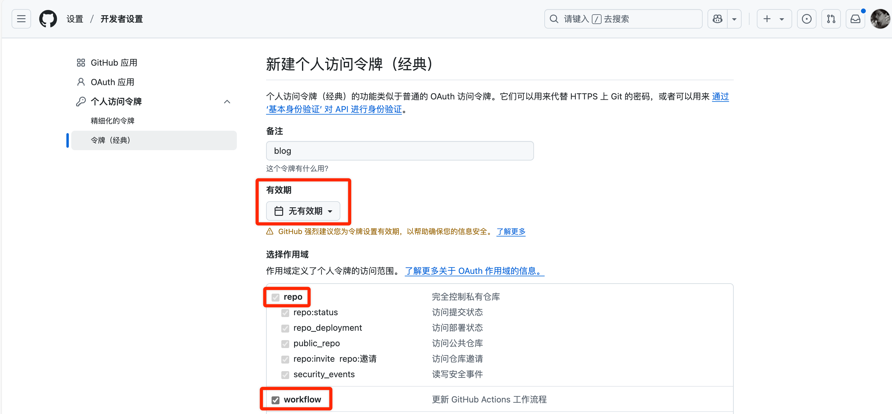
Task: Open the 了解更多 link about expiration
Action: click(511, 231)
